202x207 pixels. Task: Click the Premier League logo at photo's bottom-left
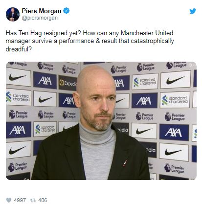pos(18,166)
